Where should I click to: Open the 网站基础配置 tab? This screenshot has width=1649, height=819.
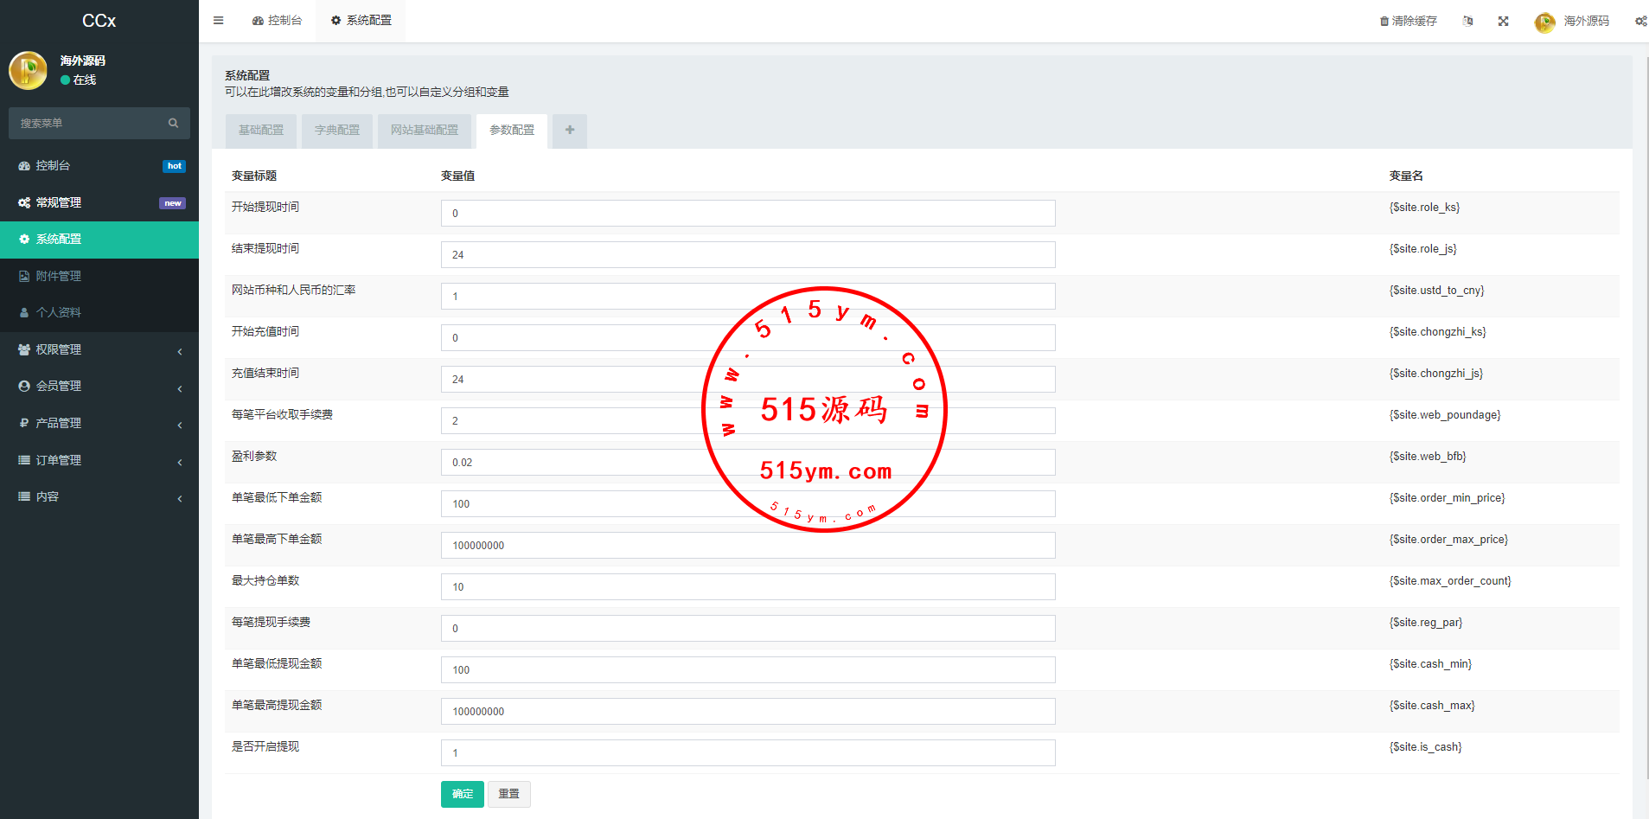tap(425, 131)
